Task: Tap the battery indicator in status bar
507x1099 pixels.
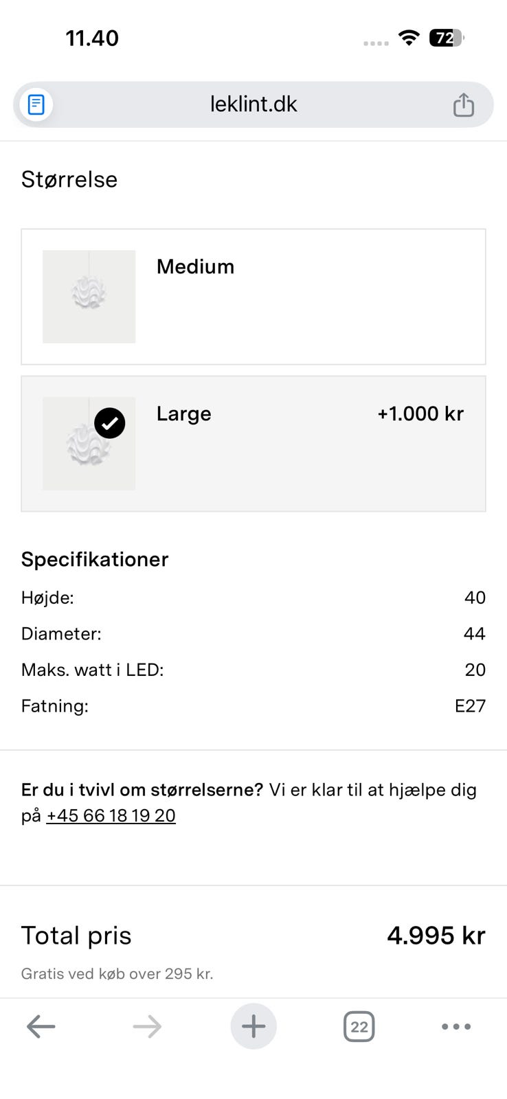Action: [447, 38]
